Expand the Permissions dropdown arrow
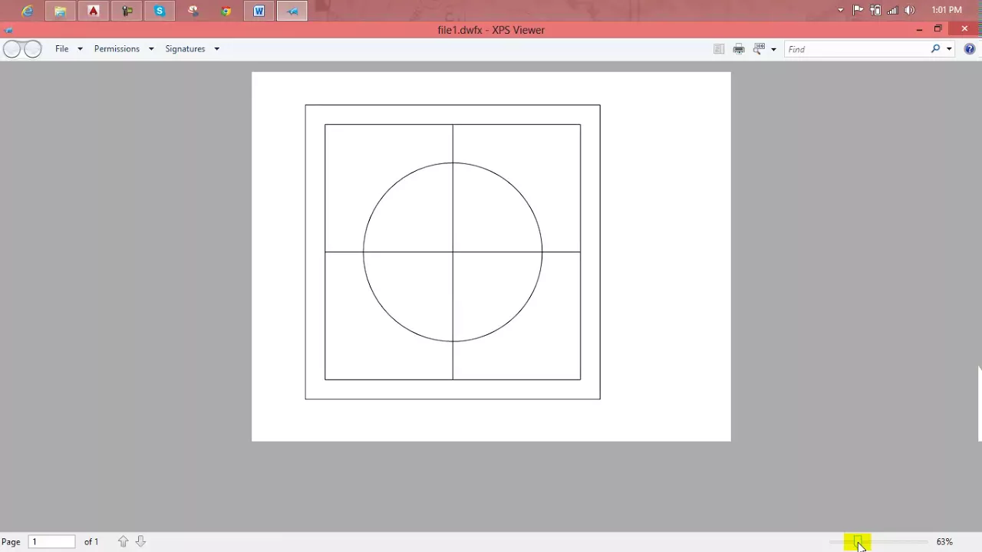982x552 pixels. 151,49
